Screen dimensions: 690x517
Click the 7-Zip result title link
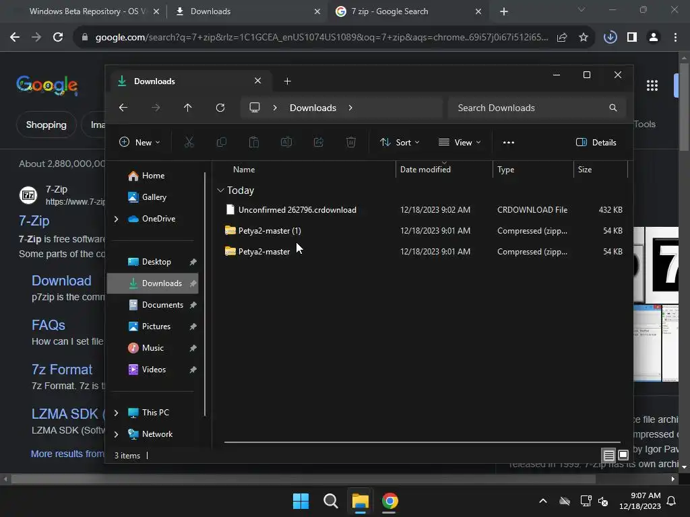coord(34,221)
